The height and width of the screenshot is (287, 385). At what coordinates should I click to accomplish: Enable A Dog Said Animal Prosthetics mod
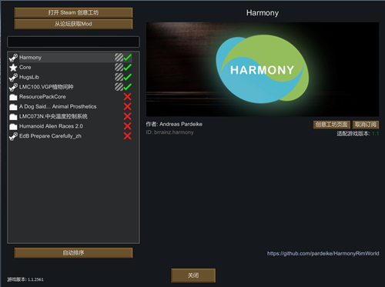click(x=128, y=106)
